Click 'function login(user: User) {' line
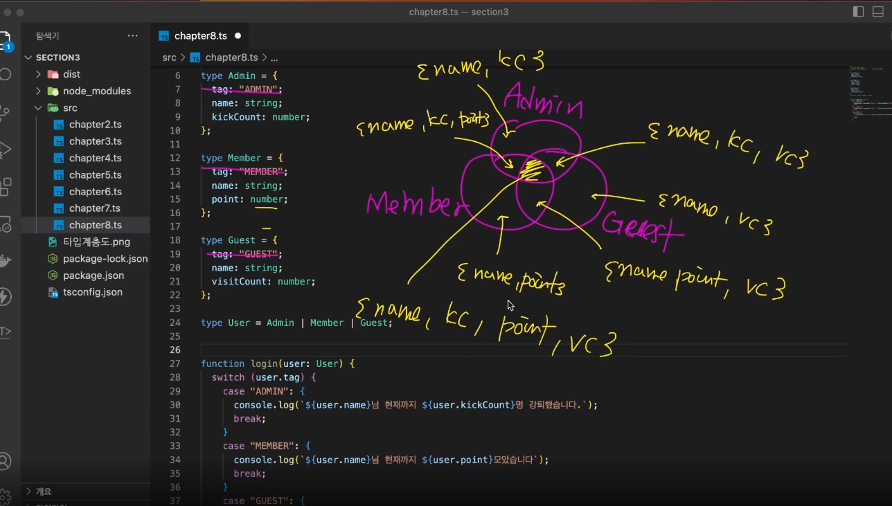The height and width of the screenshot is (506, 892). 278,363
